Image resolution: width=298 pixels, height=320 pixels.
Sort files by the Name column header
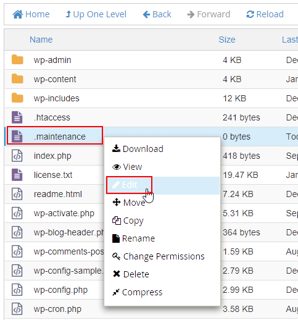[x=41, y=40]
